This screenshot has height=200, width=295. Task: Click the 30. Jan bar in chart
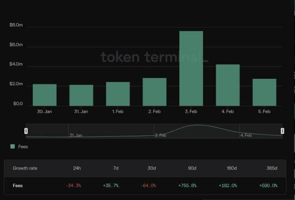click(45, 95)
